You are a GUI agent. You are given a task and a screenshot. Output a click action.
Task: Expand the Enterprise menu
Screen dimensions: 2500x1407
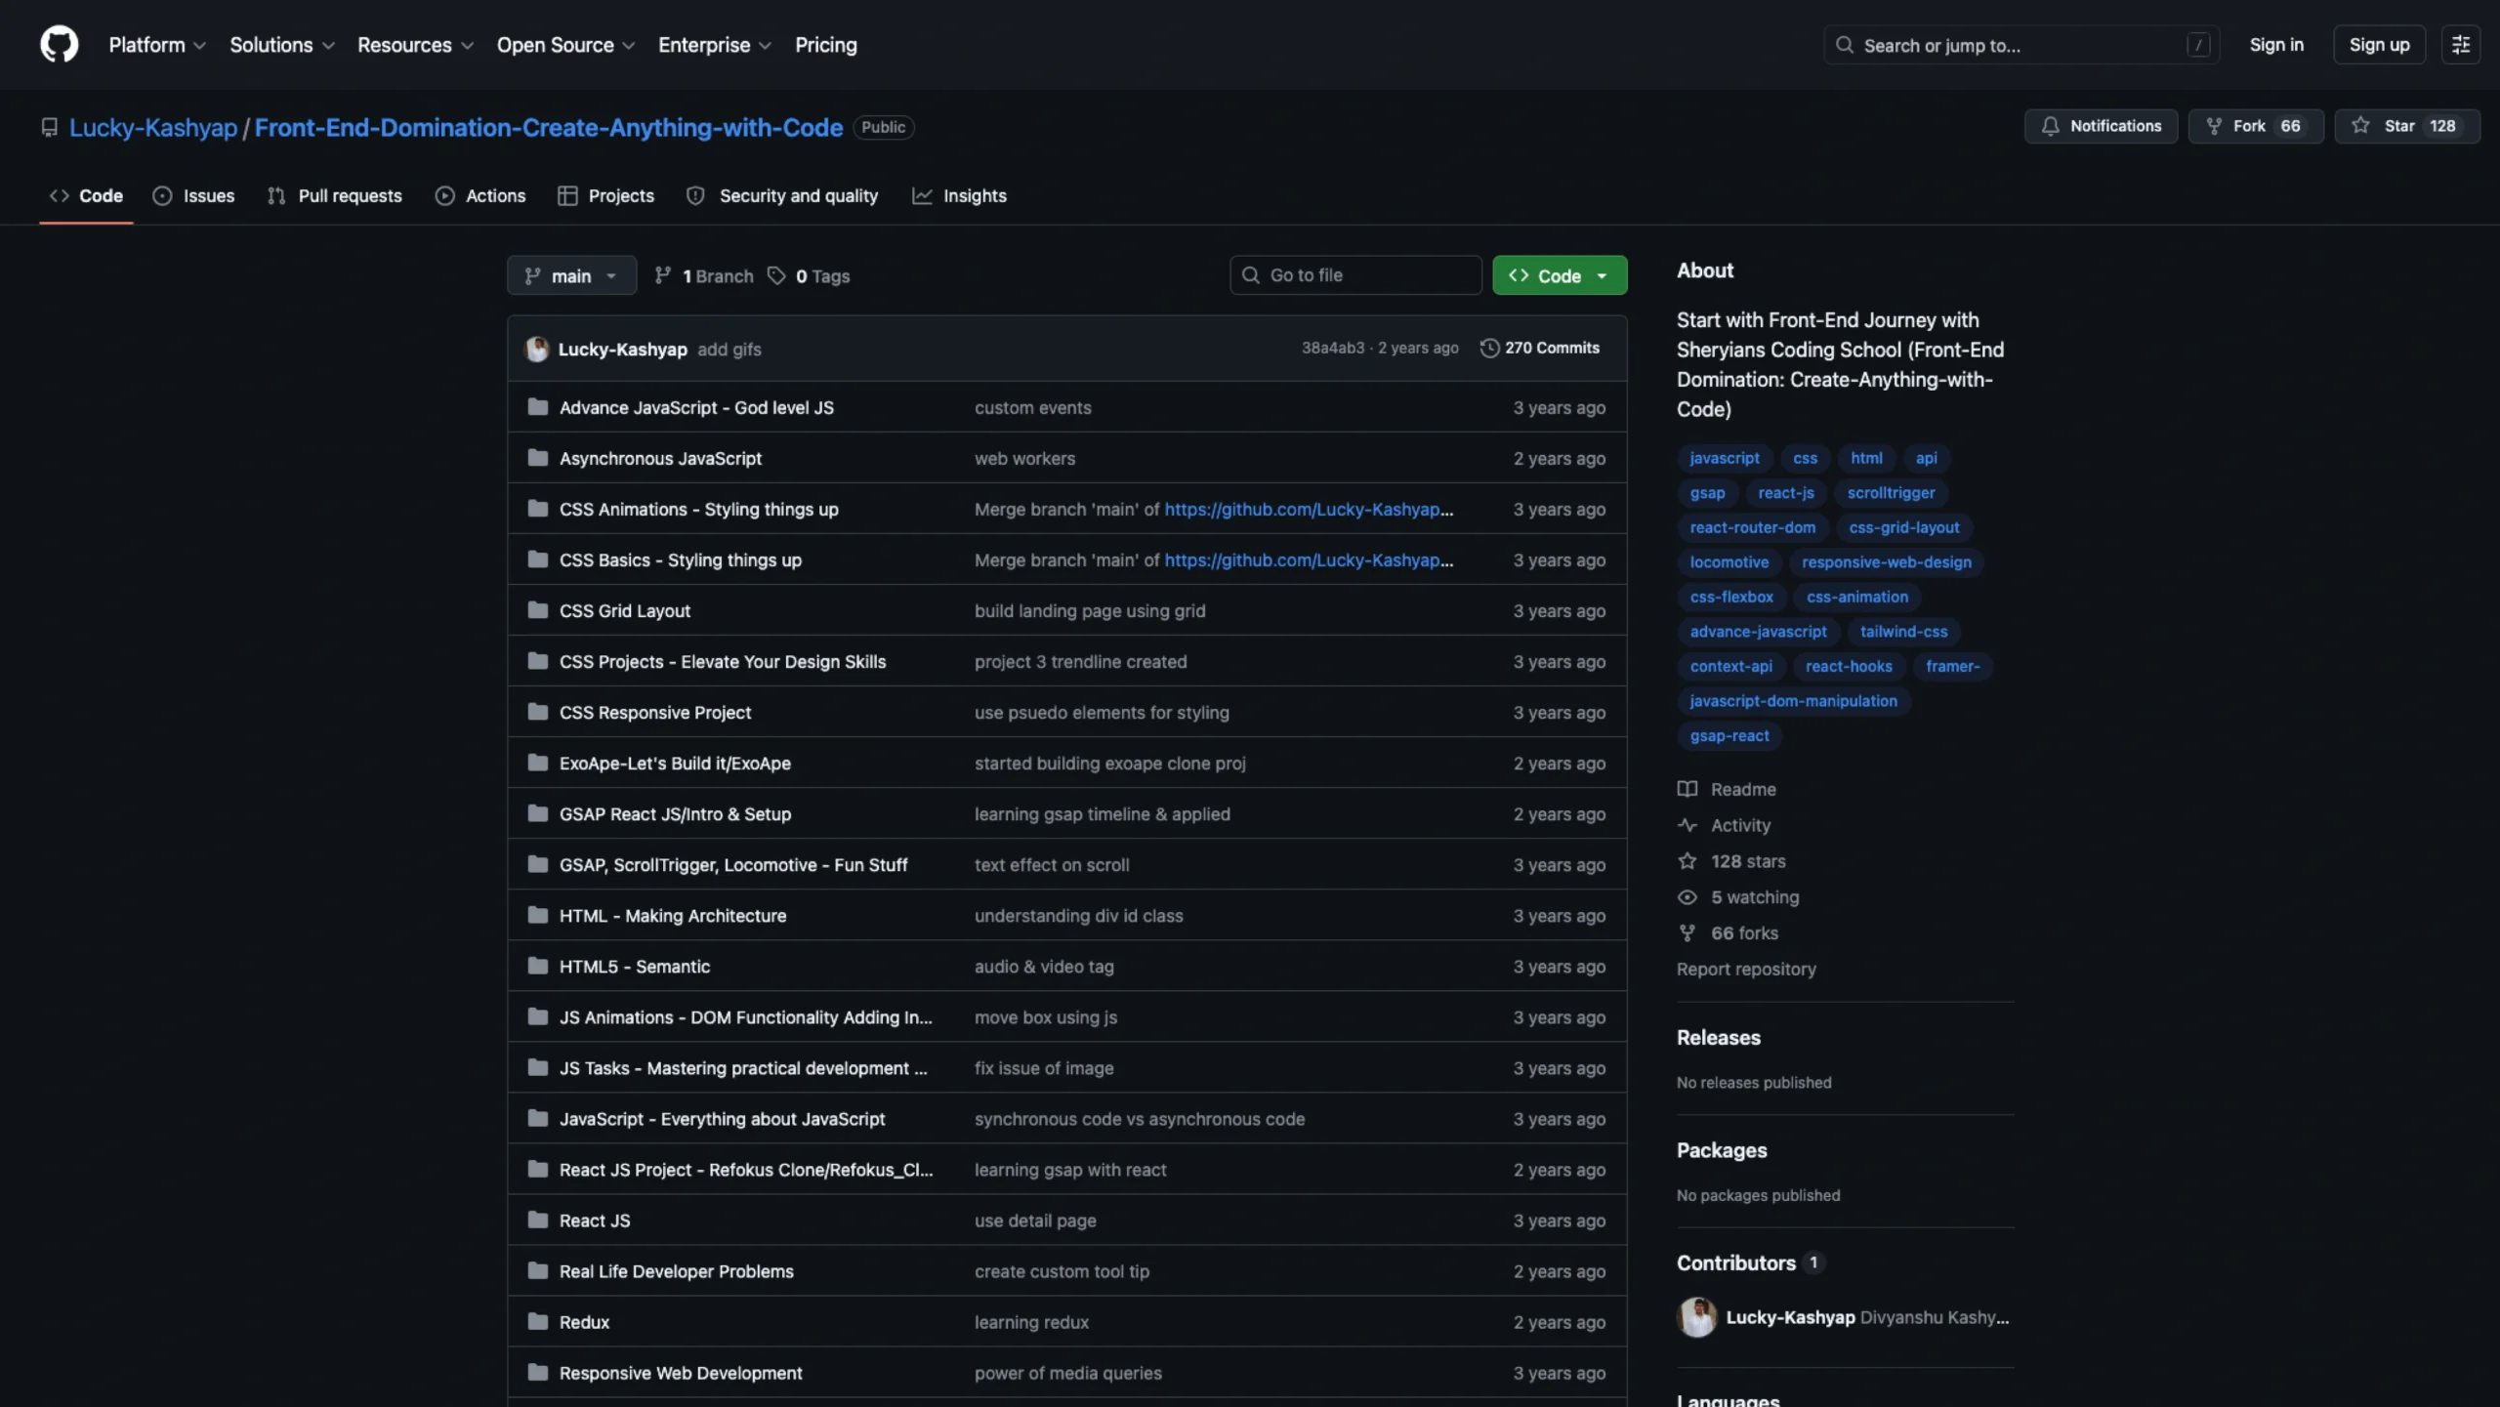point(715,45)
